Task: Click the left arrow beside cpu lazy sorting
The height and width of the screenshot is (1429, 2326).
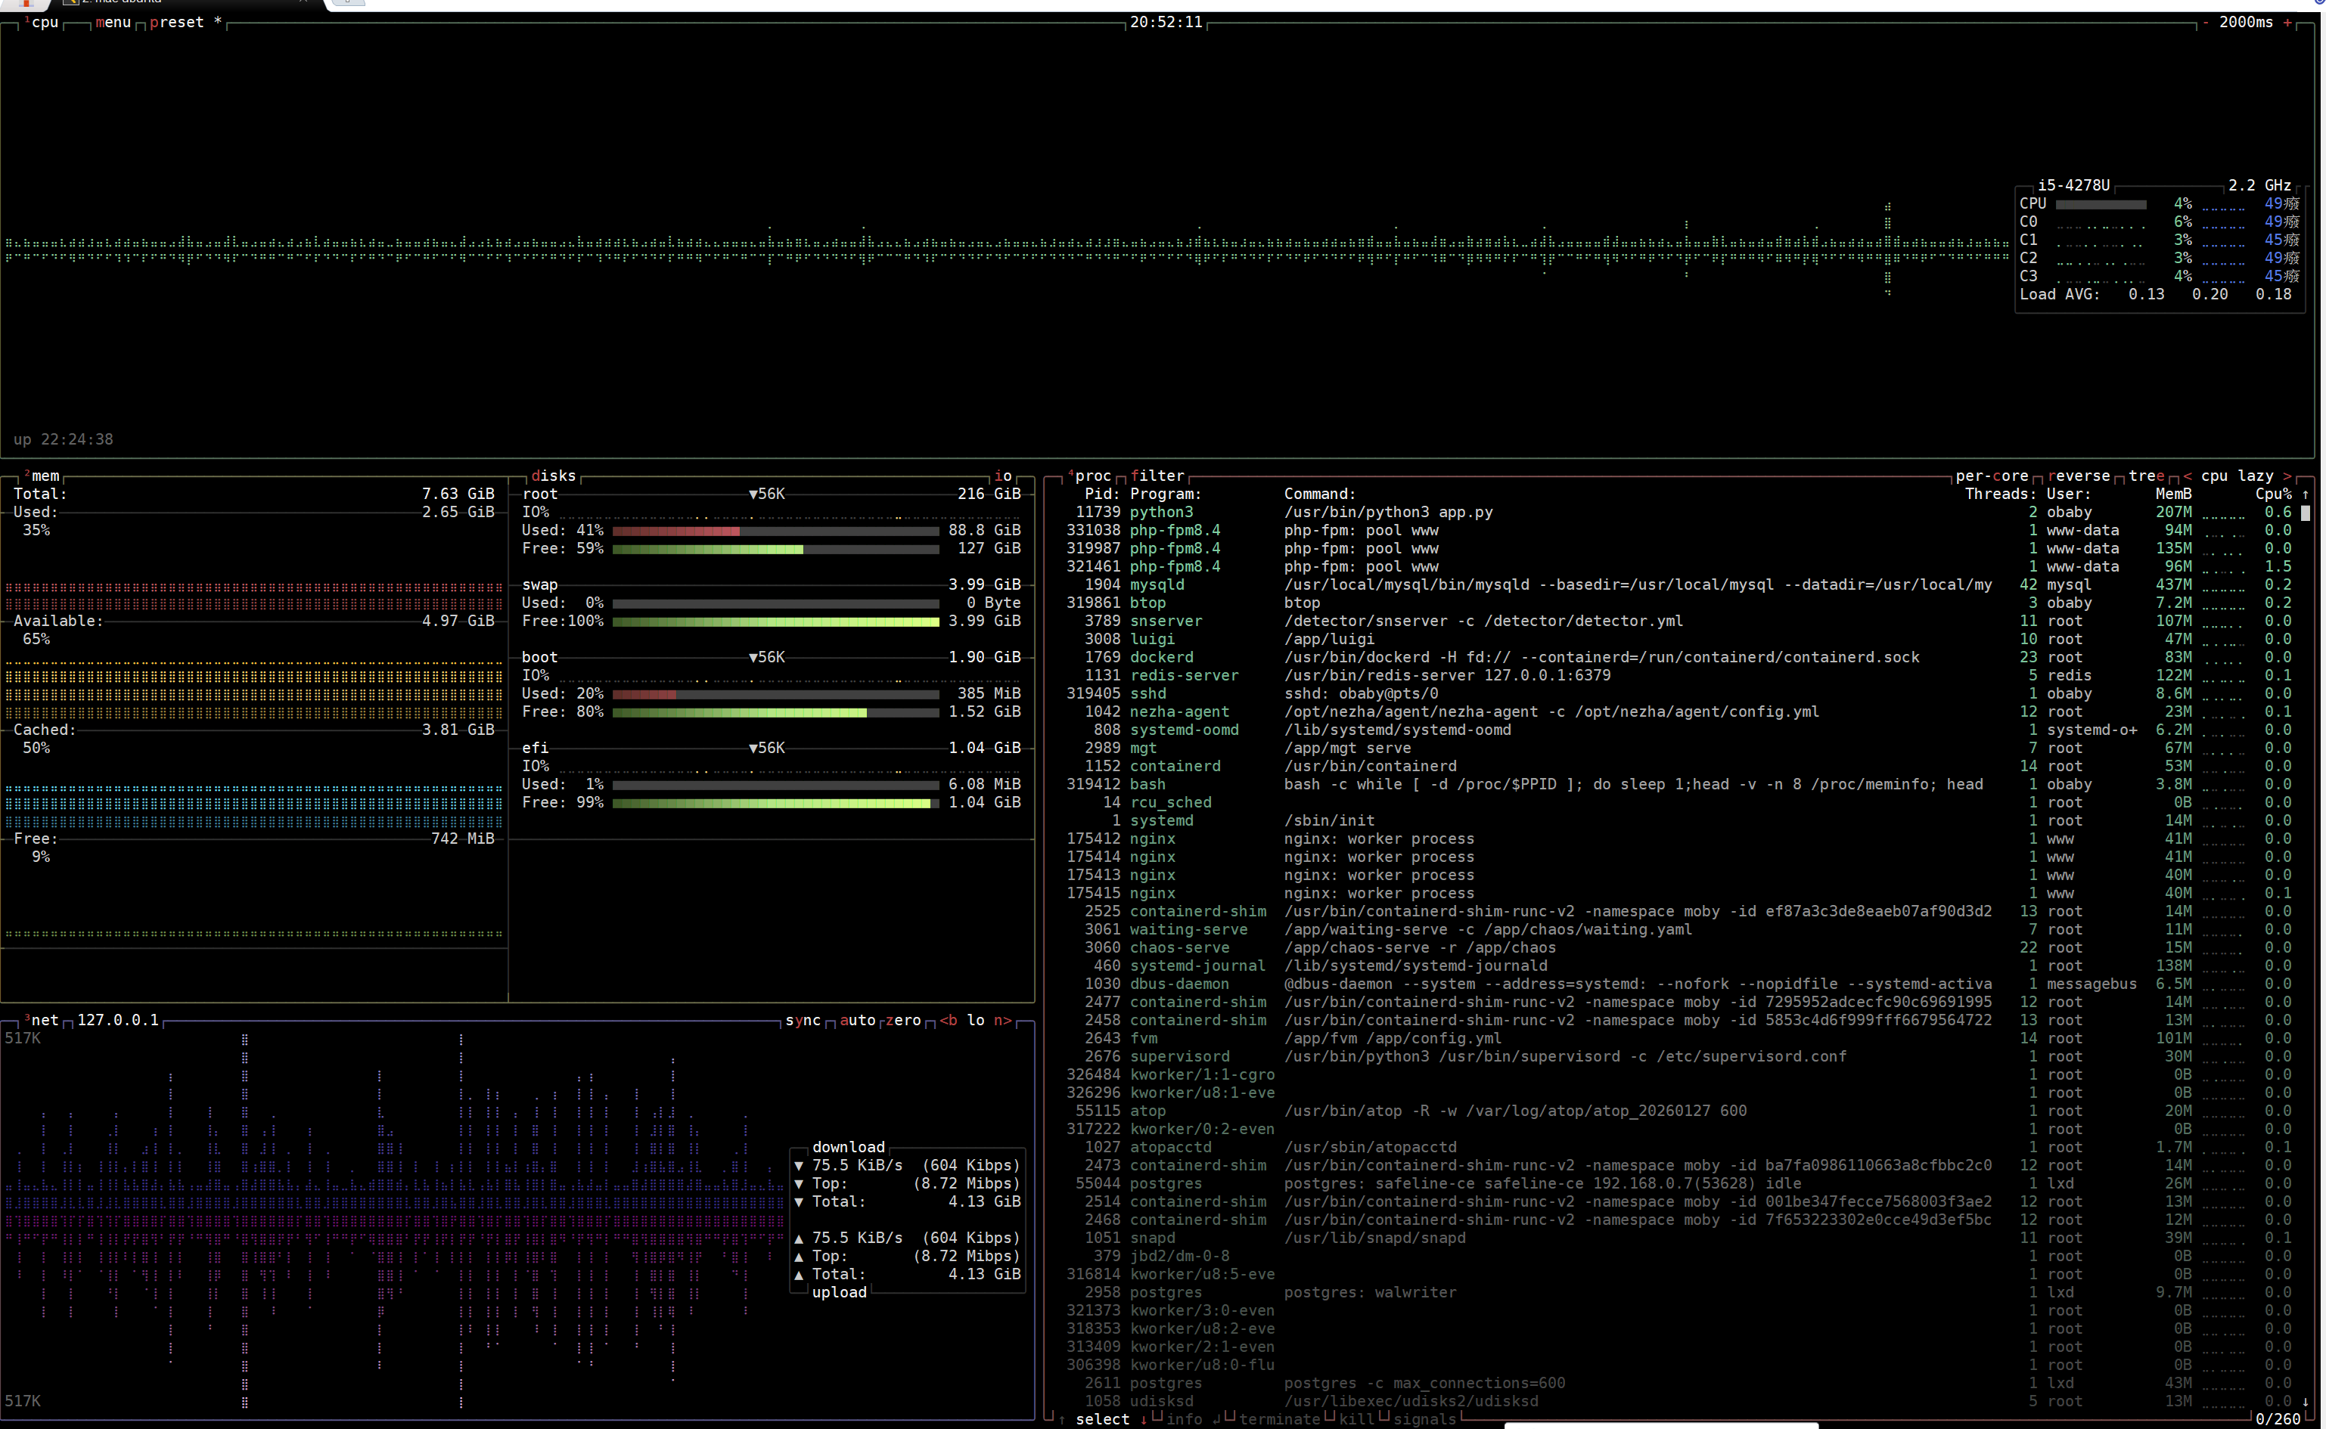Action: click(2187, 476)
